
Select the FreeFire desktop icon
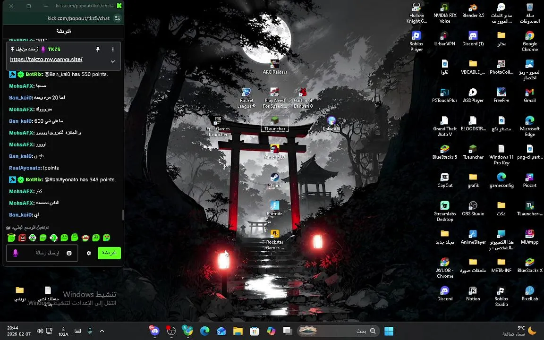pyautogui.click(x=501, y=95)
